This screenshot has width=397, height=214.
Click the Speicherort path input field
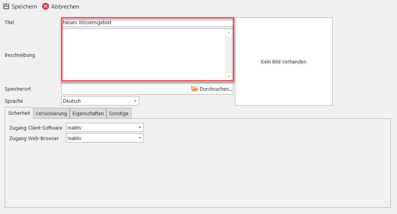coord(125,89)
